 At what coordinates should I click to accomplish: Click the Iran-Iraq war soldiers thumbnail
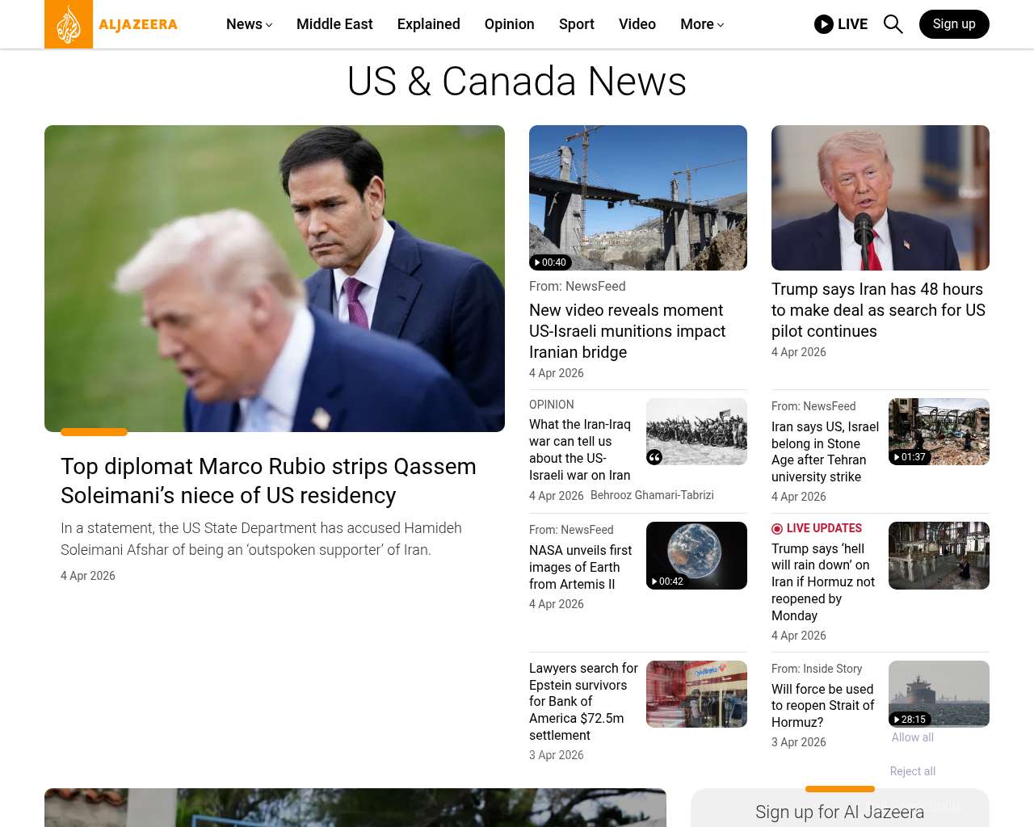696,431
